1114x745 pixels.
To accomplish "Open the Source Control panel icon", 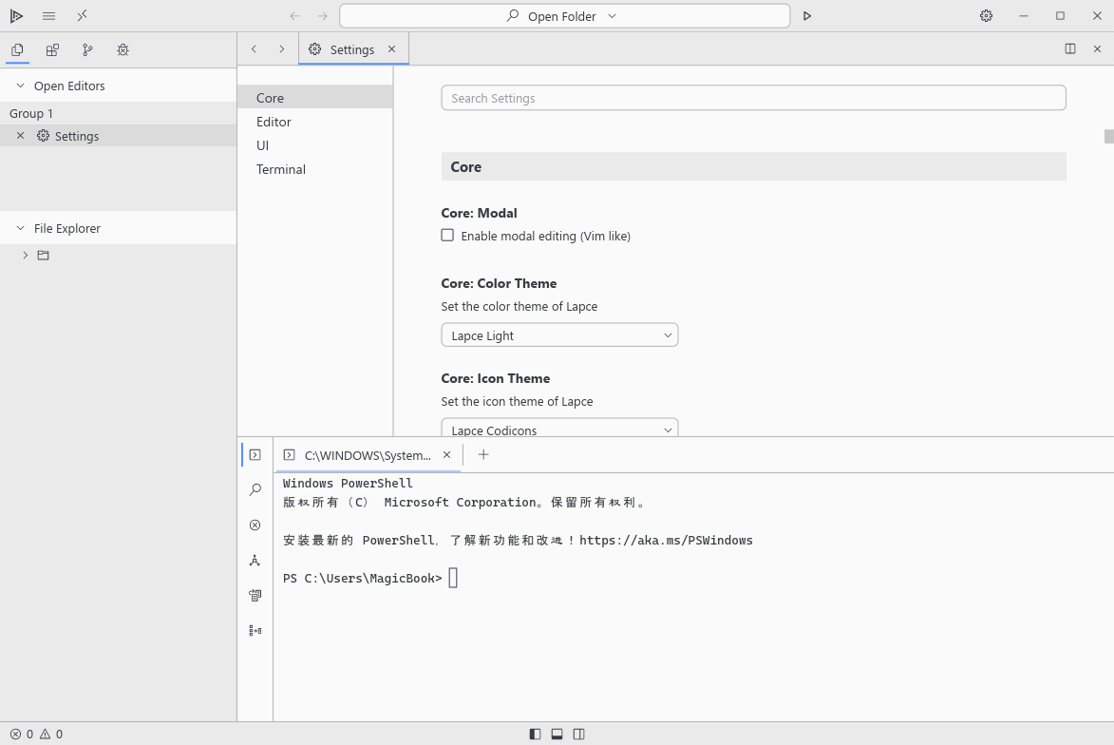I will (87, 49).
